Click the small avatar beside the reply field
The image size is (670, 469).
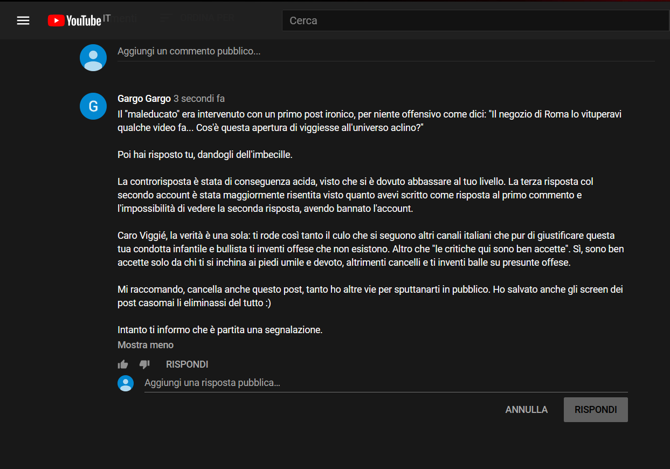click(126, 383)
